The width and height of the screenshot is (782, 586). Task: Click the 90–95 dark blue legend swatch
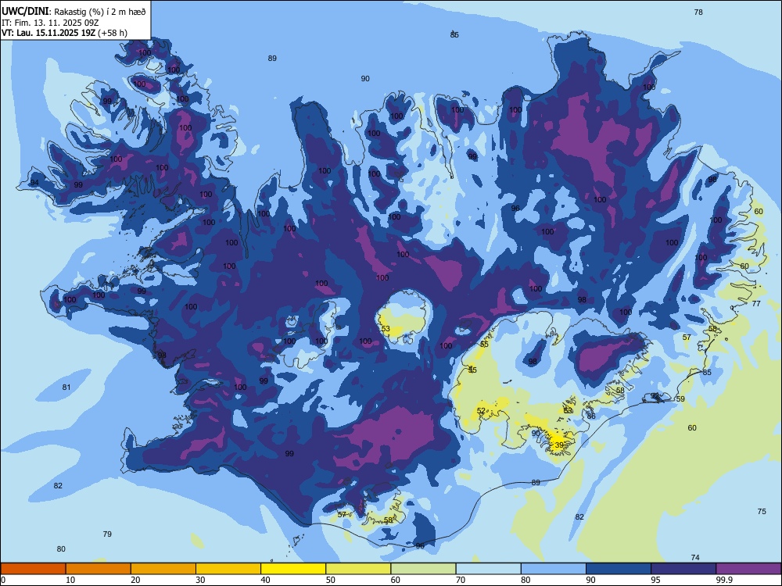pyautogui.click(x=619, y=569)
